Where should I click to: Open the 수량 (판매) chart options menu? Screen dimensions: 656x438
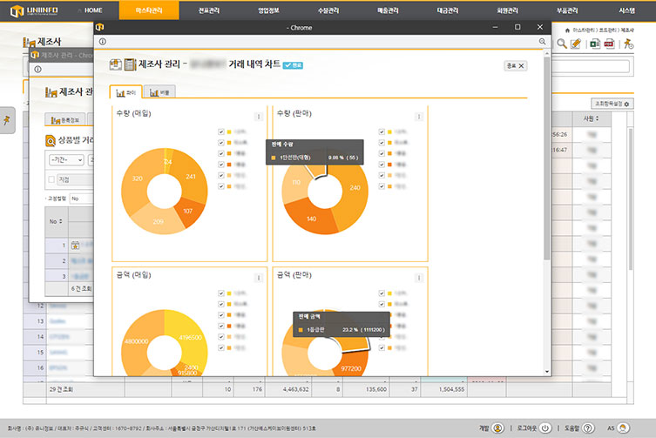(419, 116)
